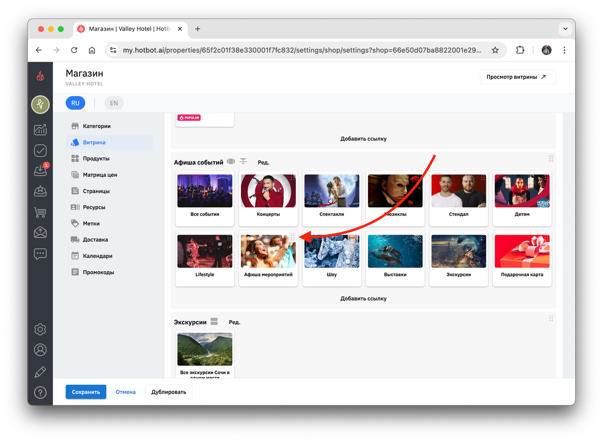Select the Все экскурсии Сочи card
This screenshot has height=442, width=603.
pyautogui.click(x=204, y=355)
